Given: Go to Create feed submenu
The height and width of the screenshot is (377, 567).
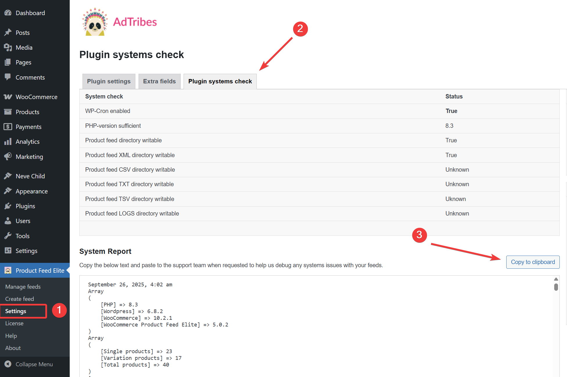Looking at the screenshot, I should click(19, 299).
